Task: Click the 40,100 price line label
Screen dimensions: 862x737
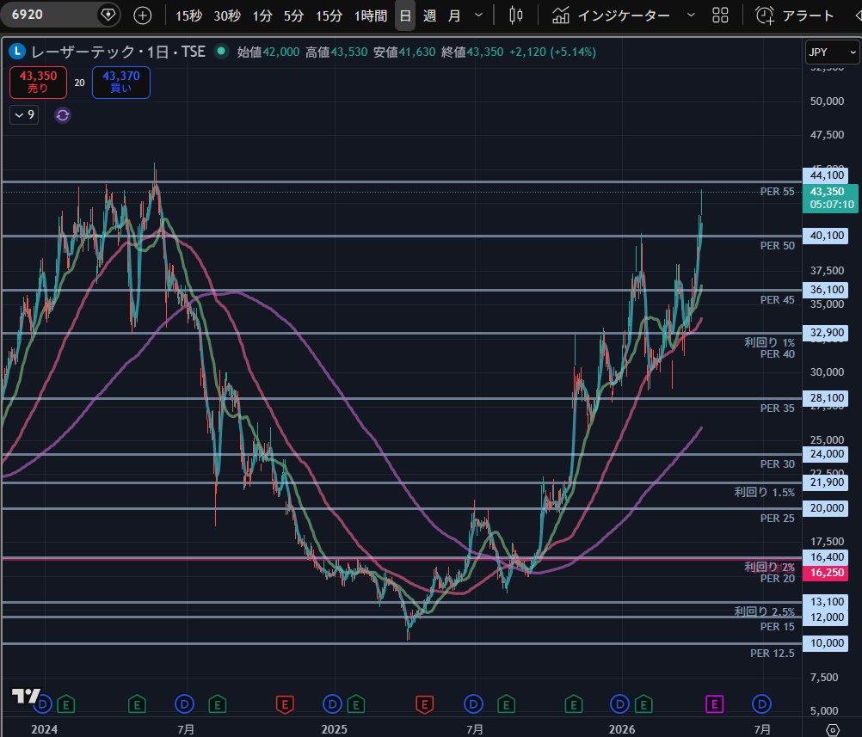Action: (826, 236)
